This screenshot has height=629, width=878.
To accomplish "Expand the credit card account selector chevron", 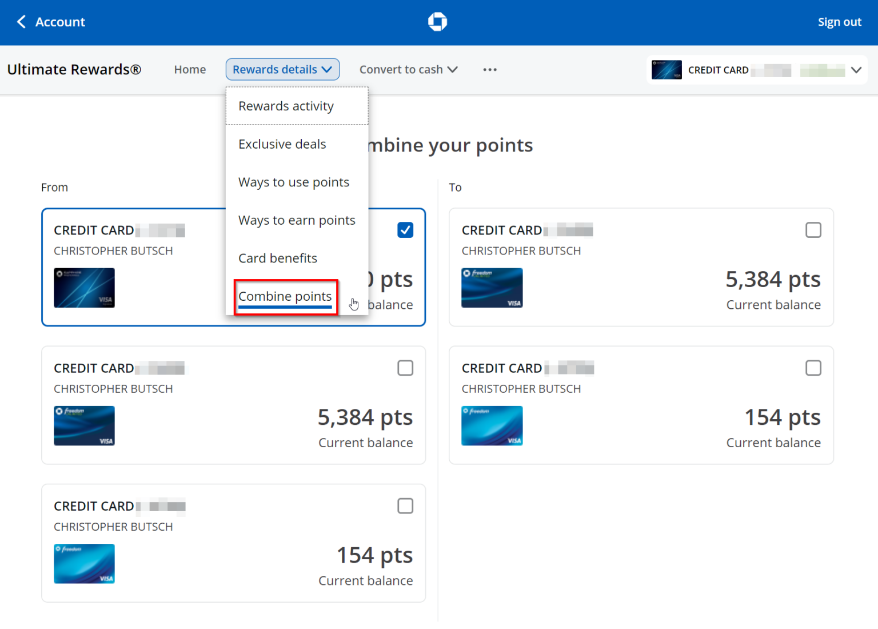I will tap(856, 70).
